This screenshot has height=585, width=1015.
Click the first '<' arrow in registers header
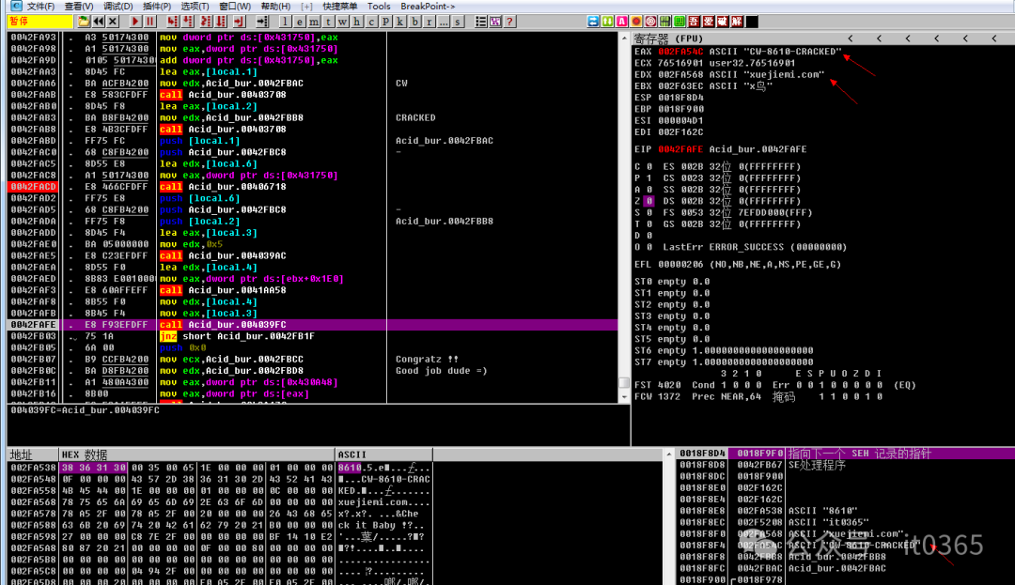[x=851, y=38]
